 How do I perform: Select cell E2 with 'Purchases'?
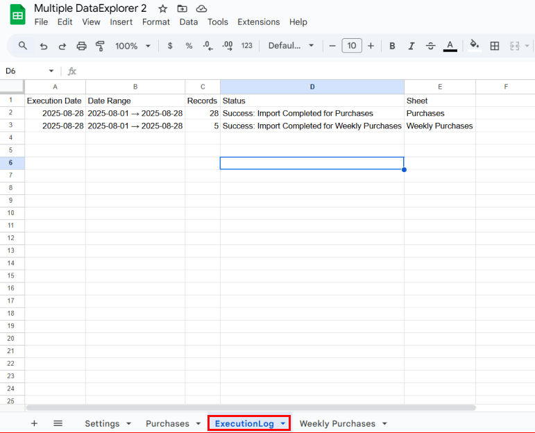click(x=440, y=113)
